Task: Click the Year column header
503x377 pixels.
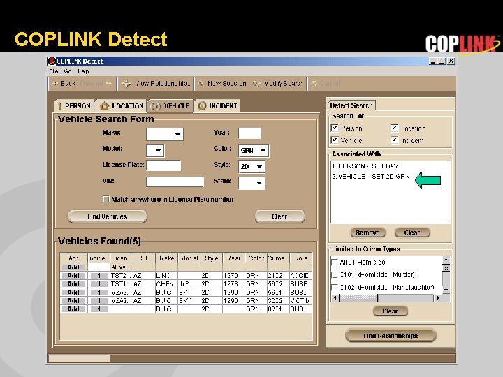Action: click(x=234, y=258)
